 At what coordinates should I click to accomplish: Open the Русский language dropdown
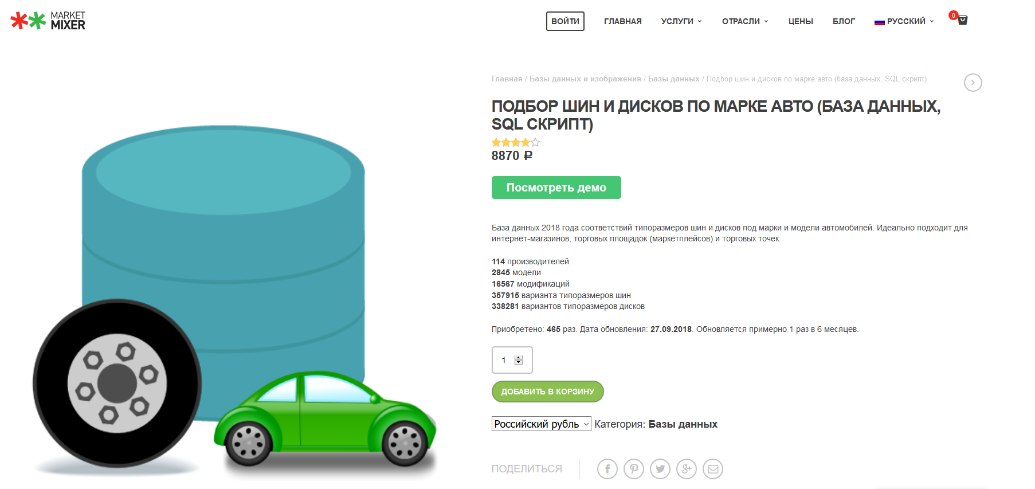(x=904, y=21)
